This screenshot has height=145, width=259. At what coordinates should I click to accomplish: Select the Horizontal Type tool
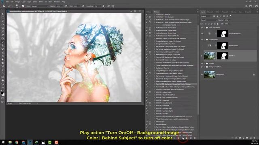tap(3, 70)
